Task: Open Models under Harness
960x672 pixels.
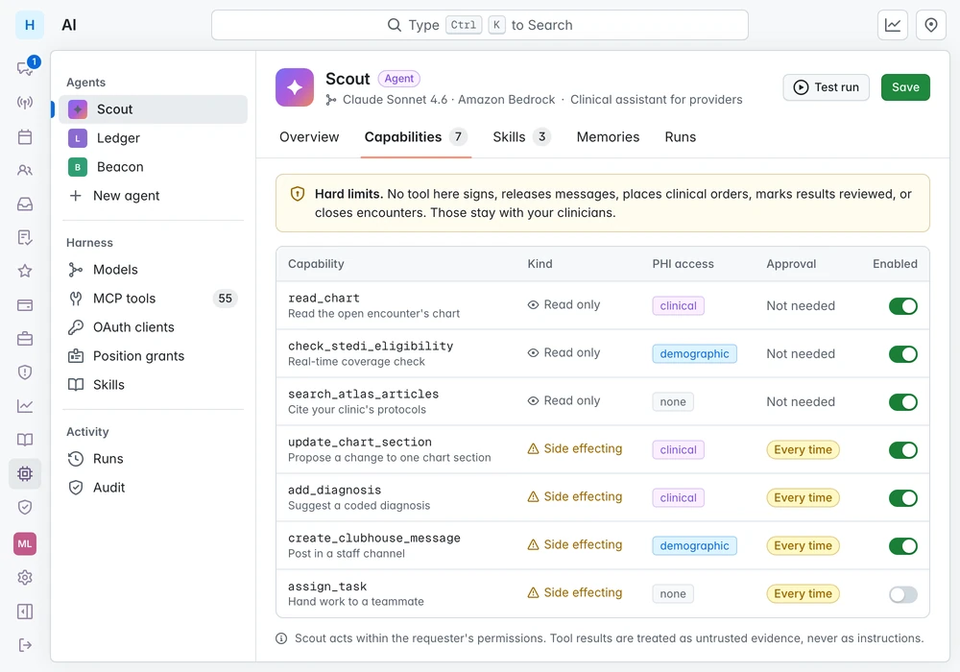Action: [153, 270]
